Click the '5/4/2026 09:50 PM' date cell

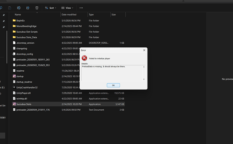71,110
